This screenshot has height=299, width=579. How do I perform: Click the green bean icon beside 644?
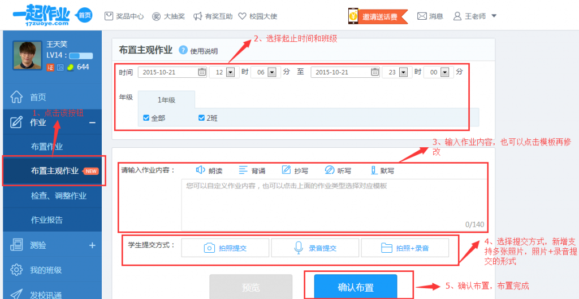(71, 67)
